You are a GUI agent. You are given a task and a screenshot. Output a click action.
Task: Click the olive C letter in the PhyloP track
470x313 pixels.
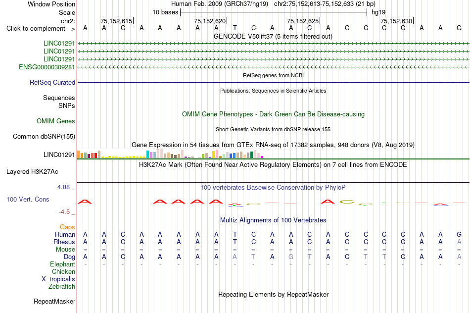(347, 202)
